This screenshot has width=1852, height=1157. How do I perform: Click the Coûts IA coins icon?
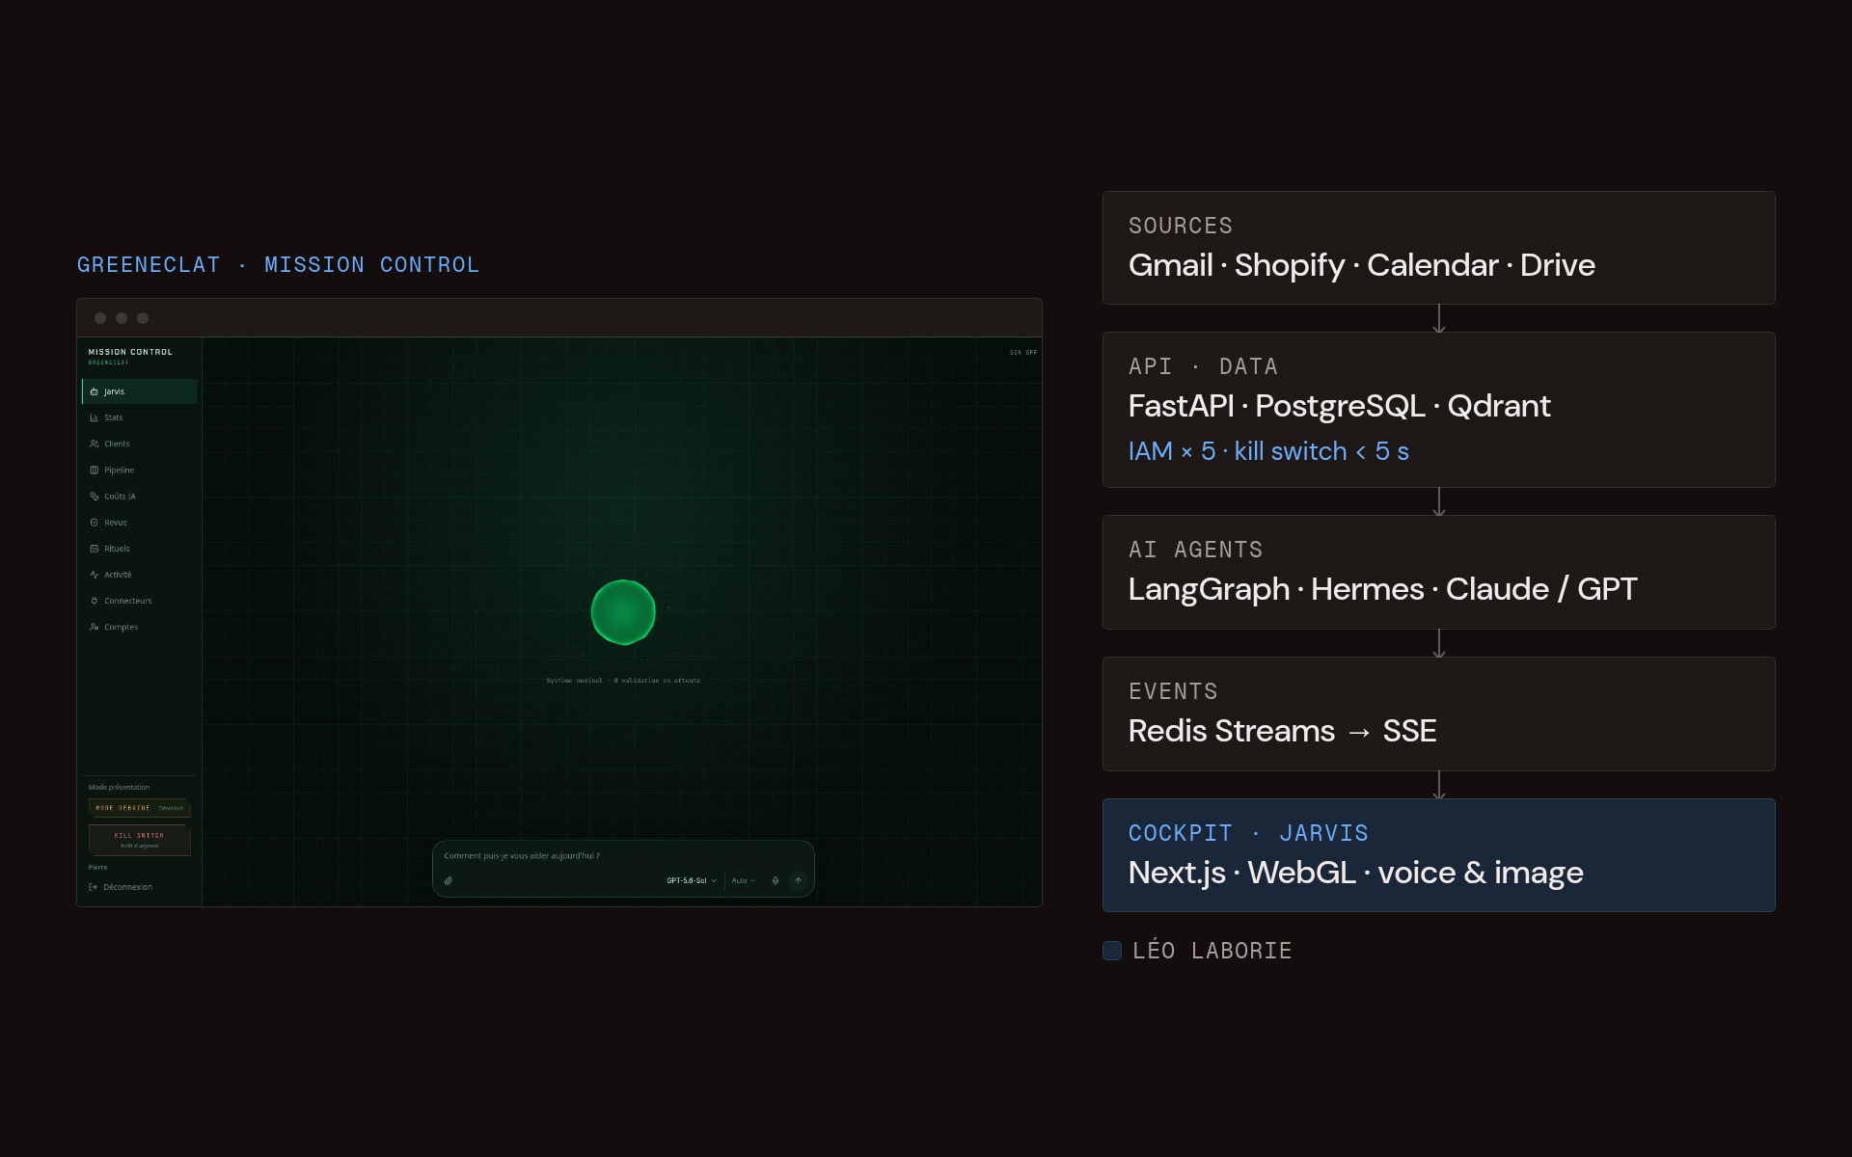point(94,496)
